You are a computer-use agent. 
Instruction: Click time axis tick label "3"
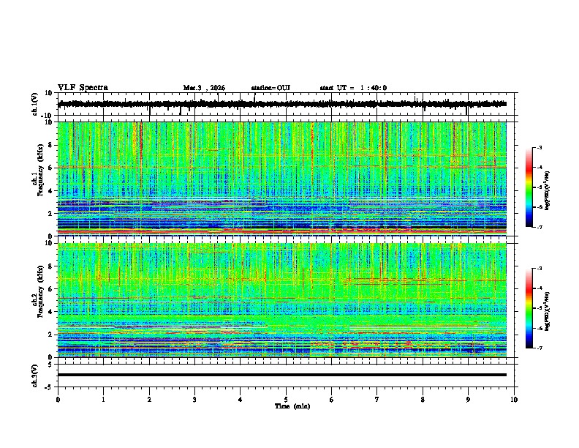194,400
